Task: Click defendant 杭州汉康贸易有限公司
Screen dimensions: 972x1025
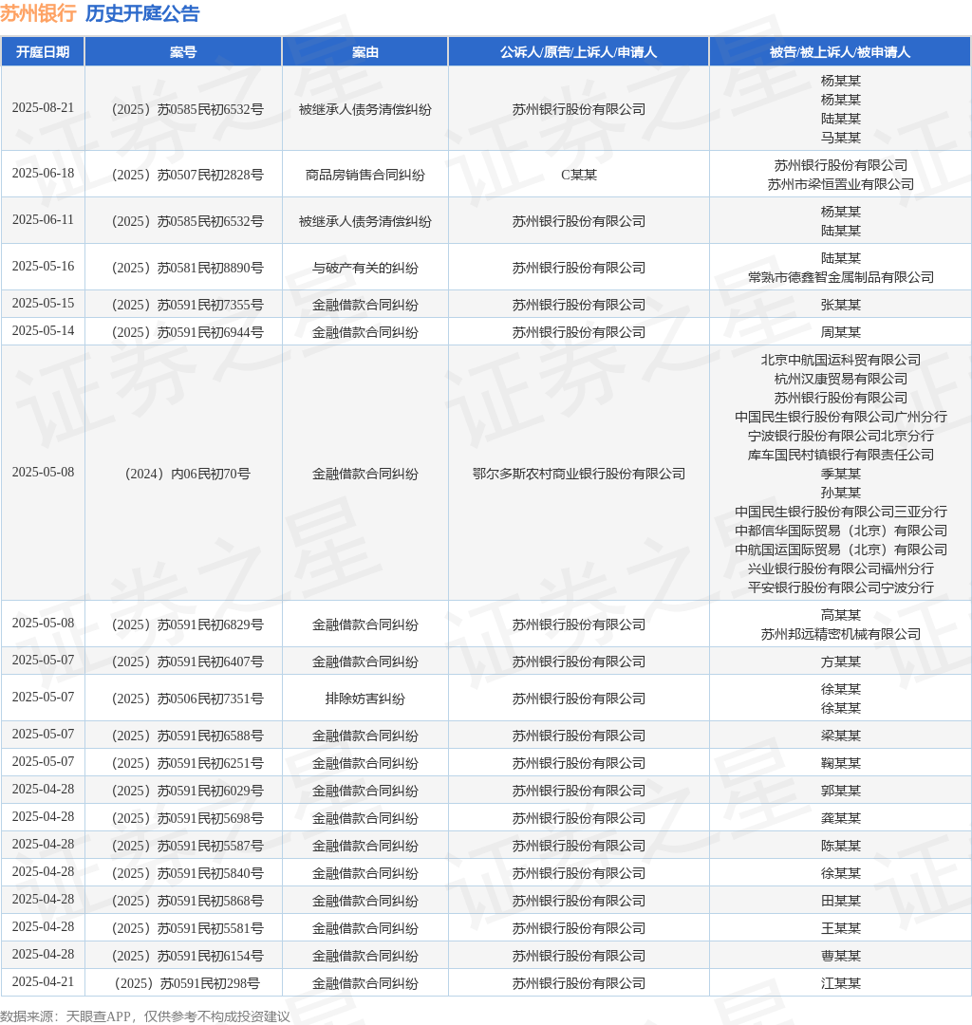Action: [x=841, y=379]
